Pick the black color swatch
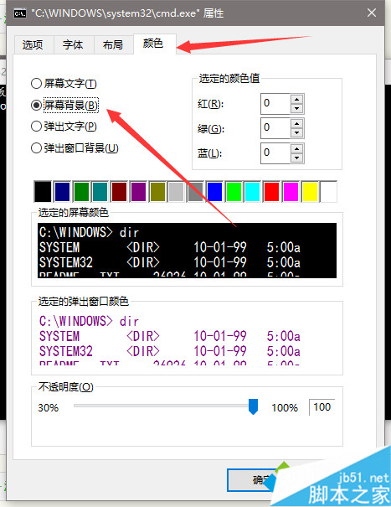The width and height of the screenshot is (391, 507). pos(43,191)
